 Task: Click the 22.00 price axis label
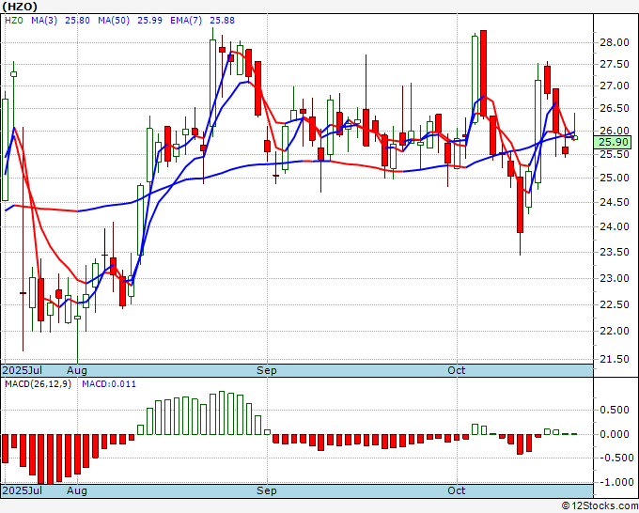coord(615,331)
